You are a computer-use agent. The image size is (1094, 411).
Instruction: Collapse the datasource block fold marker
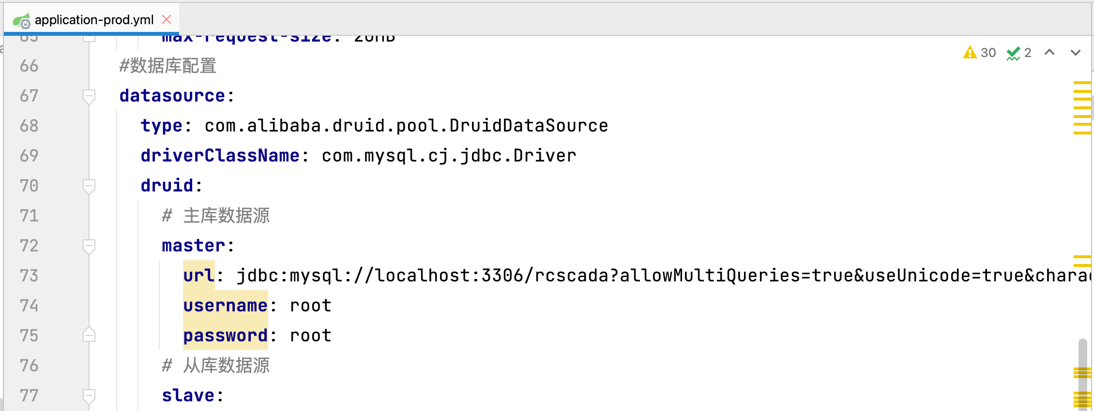89,96
